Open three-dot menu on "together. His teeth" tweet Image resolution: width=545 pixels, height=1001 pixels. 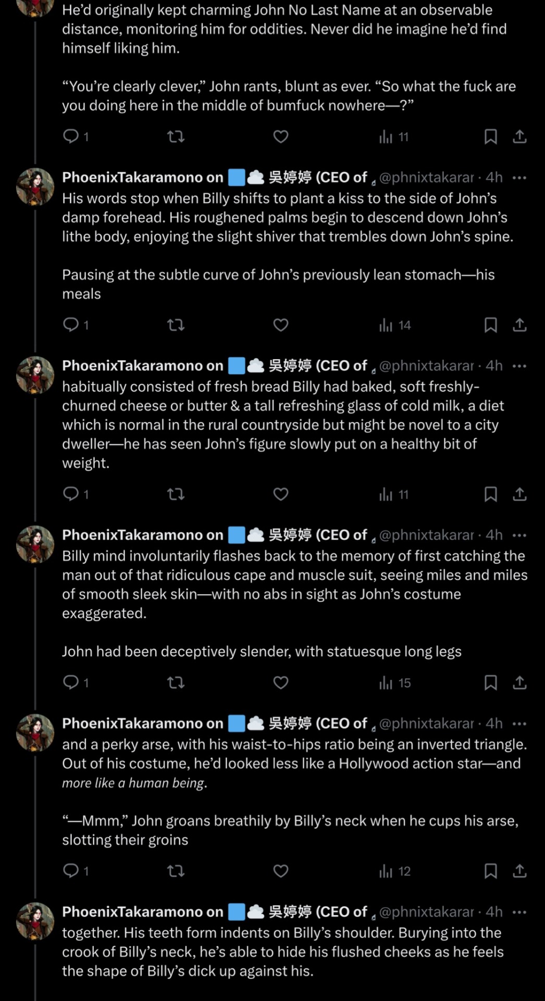[519, 912]
